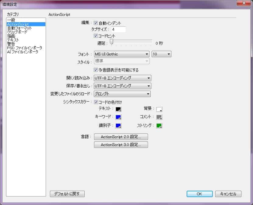253x205 pixels.
Task: Click the 遅延 slider handle
Action: pos(111,42)
